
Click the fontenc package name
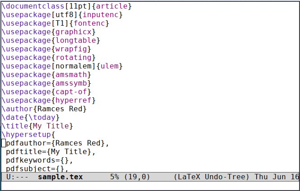[x=89, y=23]
